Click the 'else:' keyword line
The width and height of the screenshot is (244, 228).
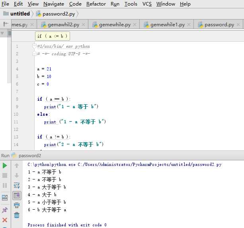point(43,114)
